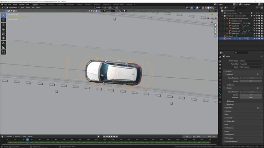Select the Move tool
264x148 pixels.
click(3, 25)
